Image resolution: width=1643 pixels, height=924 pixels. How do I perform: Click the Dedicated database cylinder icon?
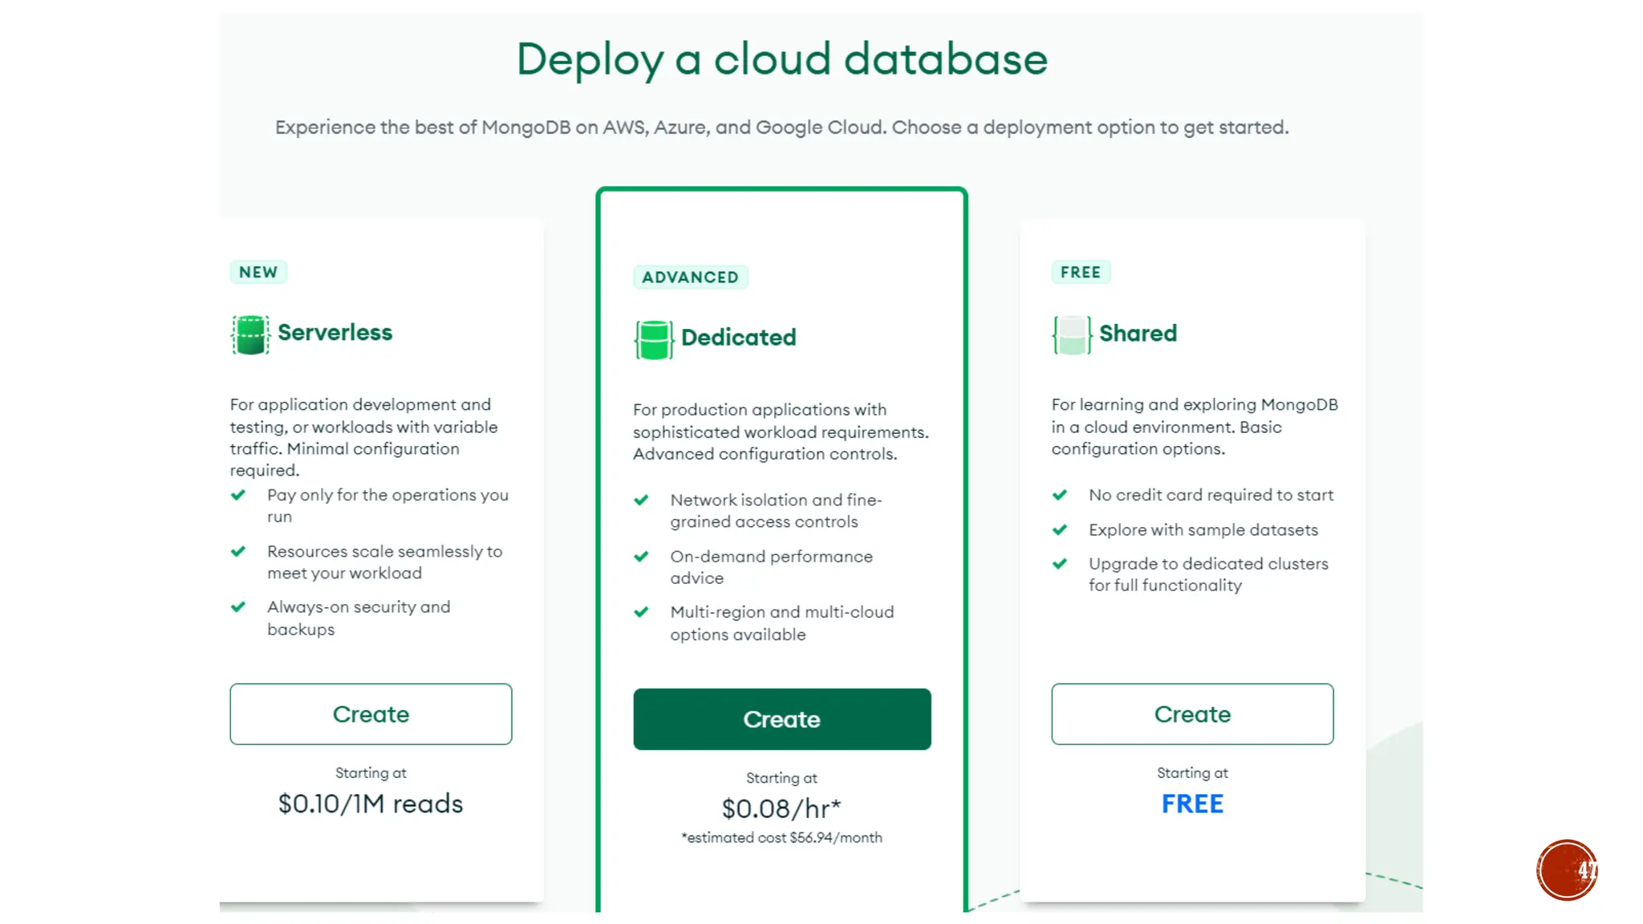point(654,339)
